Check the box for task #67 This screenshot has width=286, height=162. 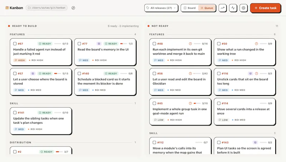[x=15, y=44]
